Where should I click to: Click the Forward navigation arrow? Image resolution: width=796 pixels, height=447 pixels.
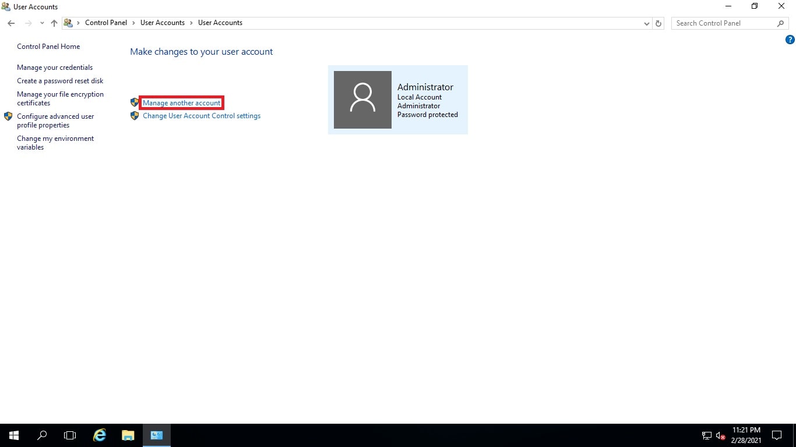tap(28, 23)
